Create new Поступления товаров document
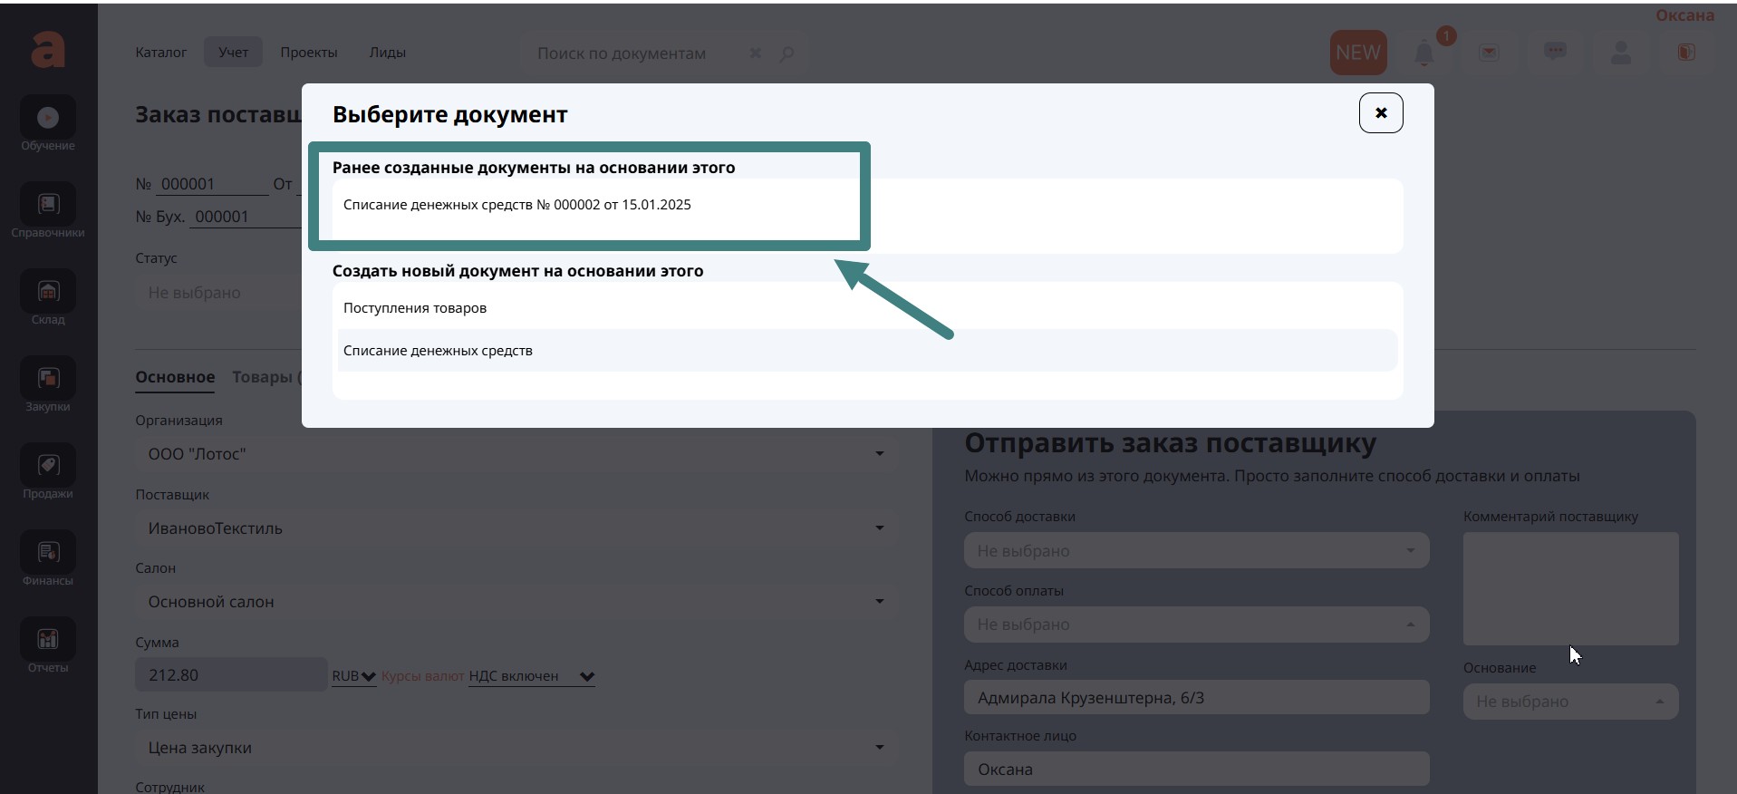The image size is (1737, 794). [415, 308]
